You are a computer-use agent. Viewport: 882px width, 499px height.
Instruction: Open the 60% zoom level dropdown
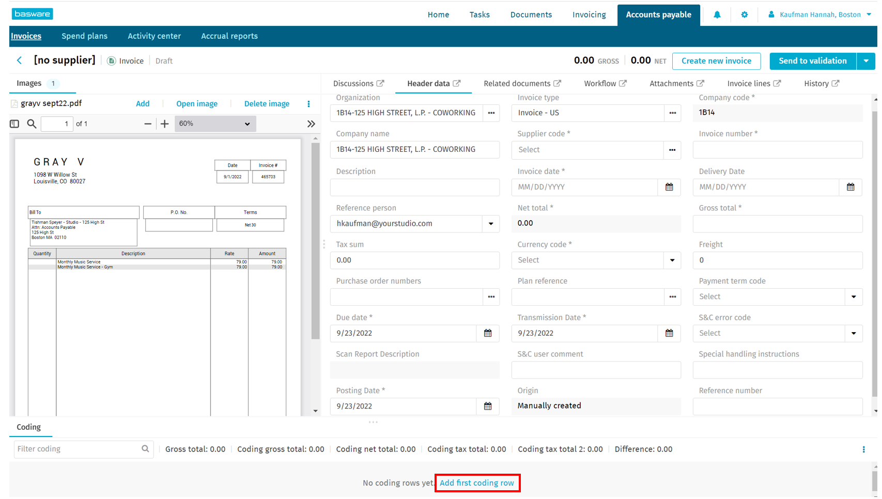pos(215,124)
